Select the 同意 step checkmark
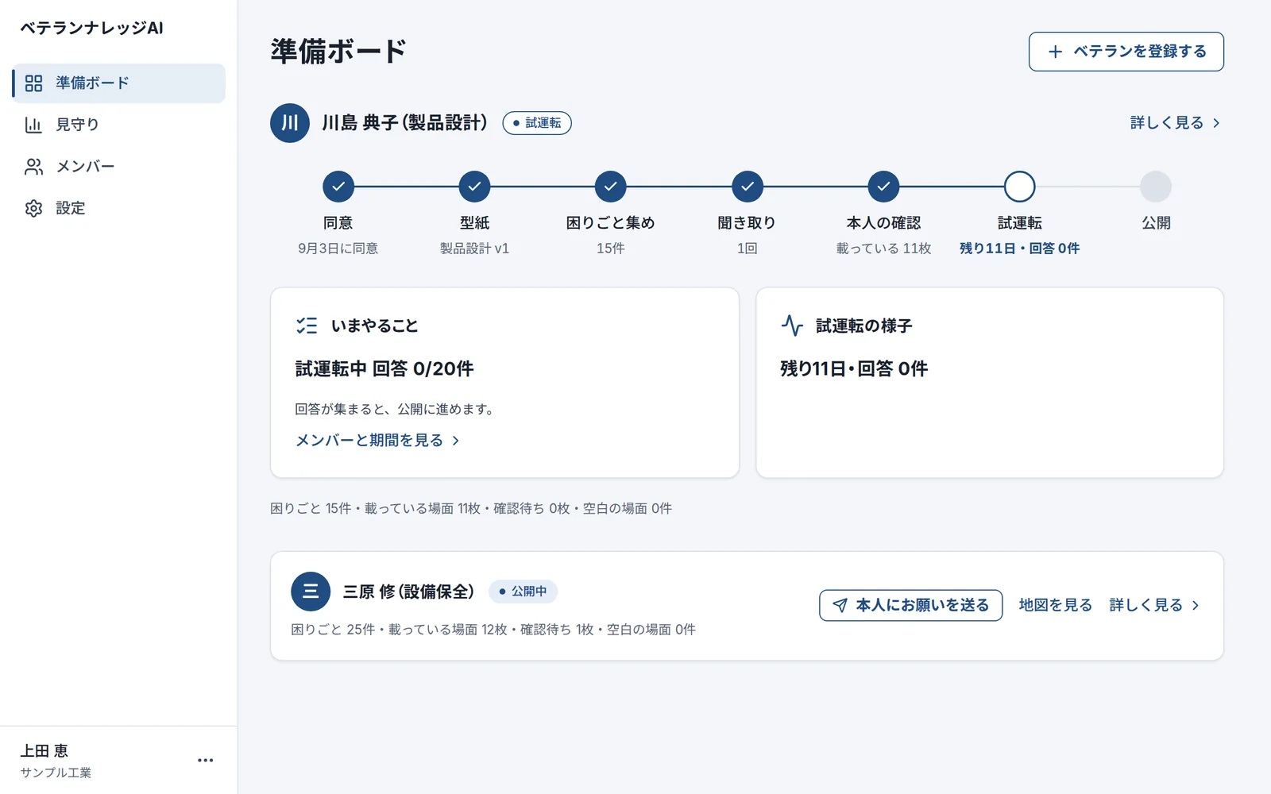The image size is (1271, 794). click(338, 187)
